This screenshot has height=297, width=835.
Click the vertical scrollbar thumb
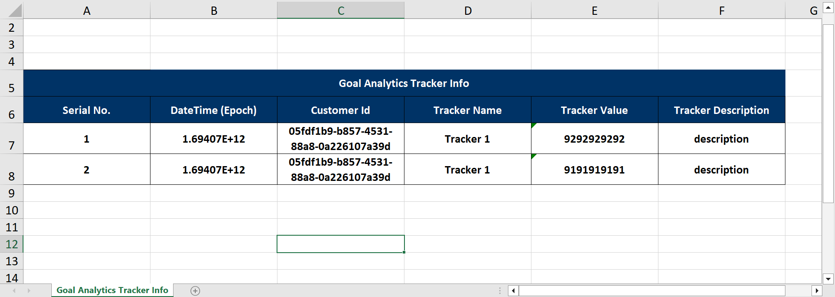click(x=828, y=113)
